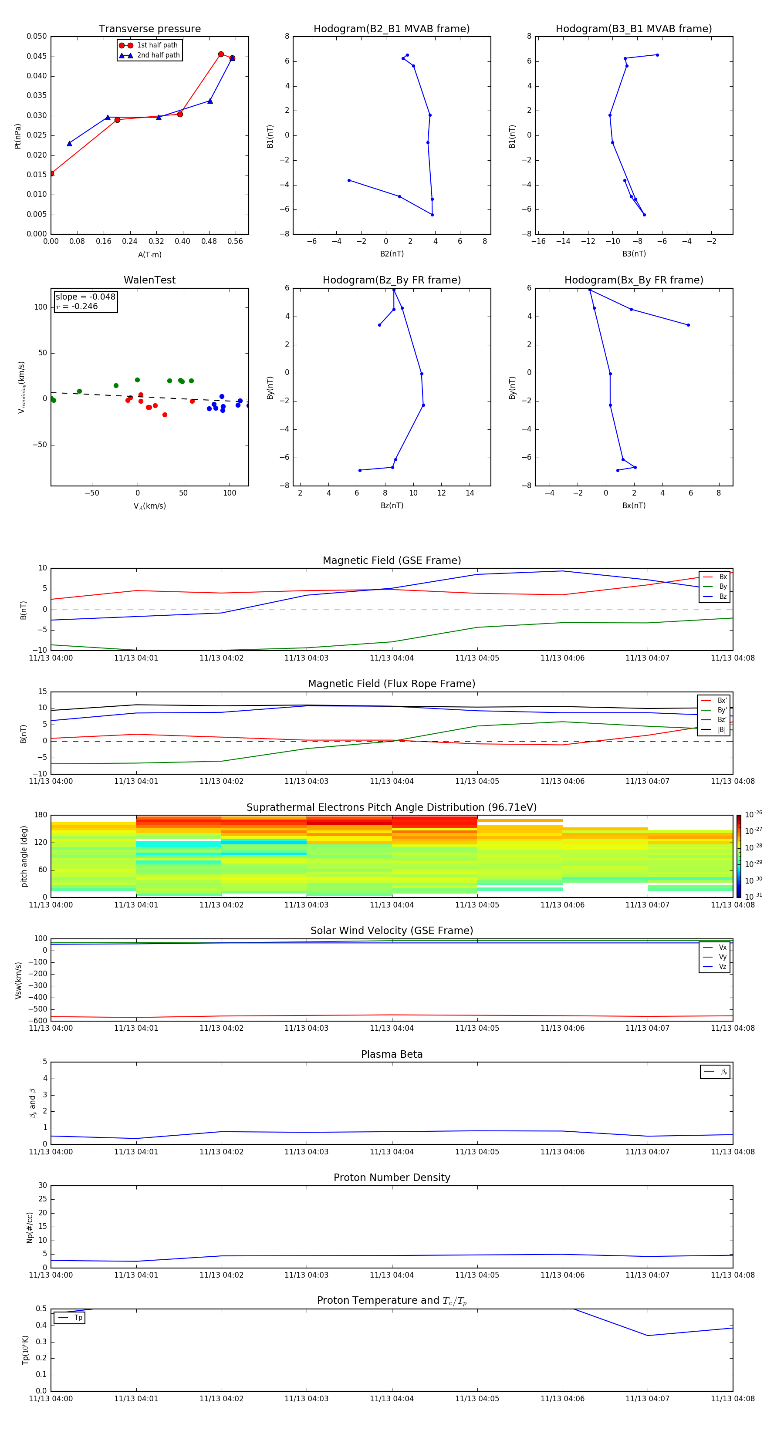
Task: Click the Bx' entry in Flux Rope legend
Action: click(714, 701)
